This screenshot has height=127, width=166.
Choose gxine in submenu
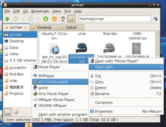pyautogui.click(x=60, y=88)
